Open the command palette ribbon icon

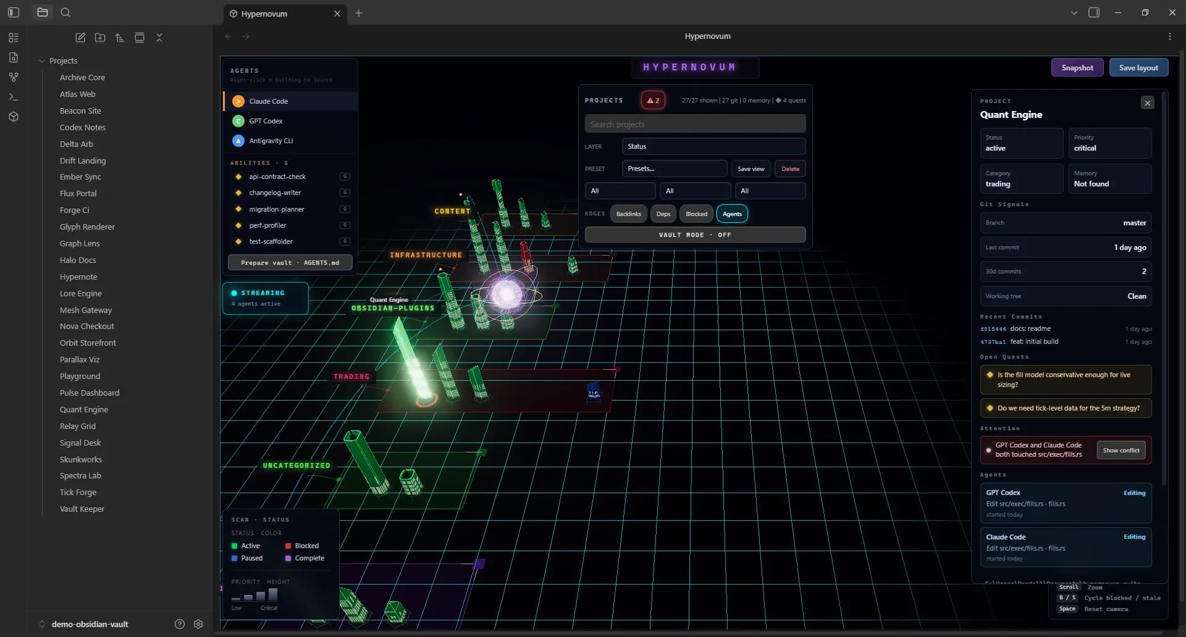14,97
